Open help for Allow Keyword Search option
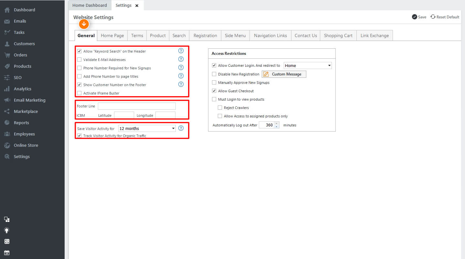This screenshot has height=259, width=465. pos(181,51)
